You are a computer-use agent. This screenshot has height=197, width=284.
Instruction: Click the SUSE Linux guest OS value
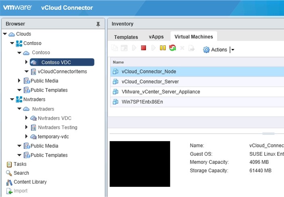point(267,154)
